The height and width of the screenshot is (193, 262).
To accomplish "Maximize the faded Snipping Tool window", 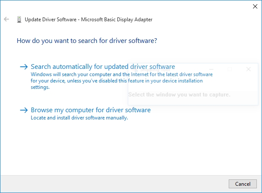I will tap(230, 69).
